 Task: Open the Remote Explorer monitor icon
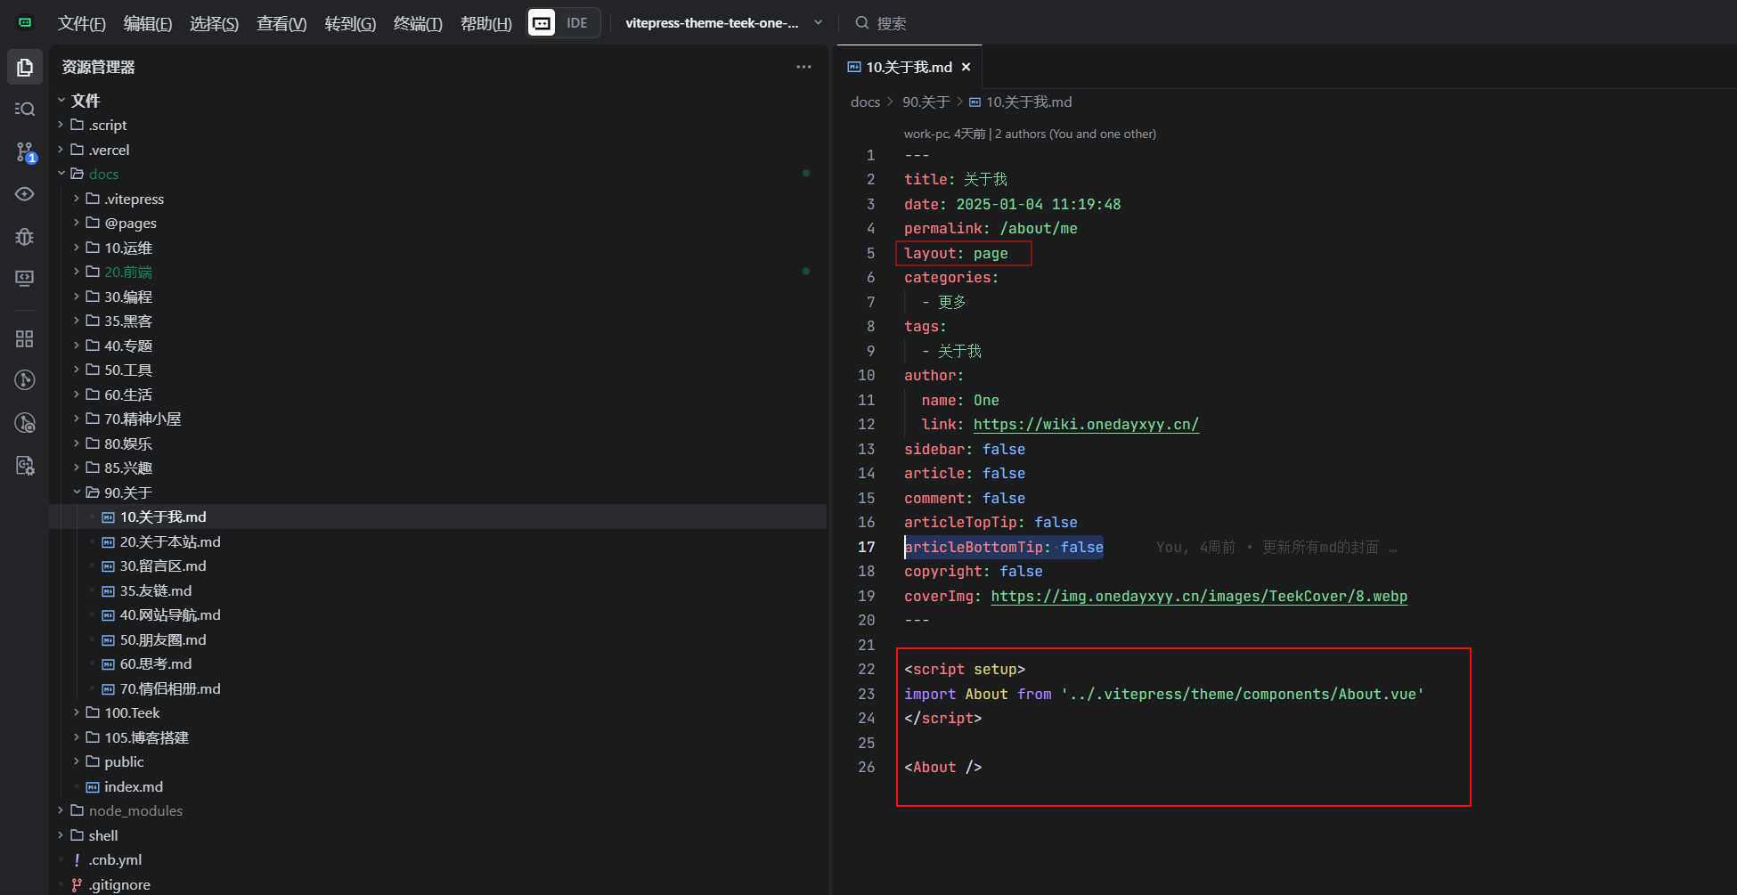click(25, 279)
